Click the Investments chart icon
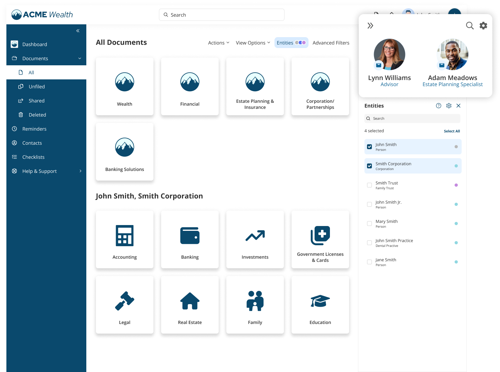 (x=255, y=236)
